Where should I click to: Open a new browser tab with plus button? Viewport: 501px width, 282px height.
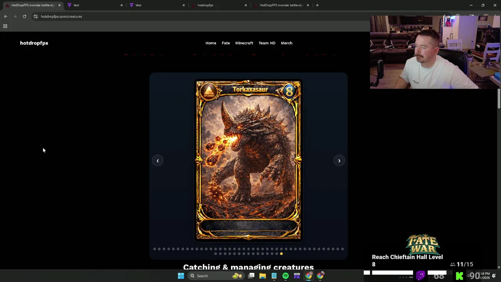coord(317,5)
